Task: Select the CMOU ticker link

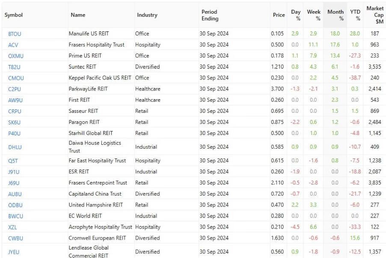Action: coord(16,78)
